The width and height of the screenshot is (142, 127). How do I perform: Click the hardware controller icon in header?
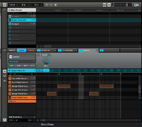point(105,5)
